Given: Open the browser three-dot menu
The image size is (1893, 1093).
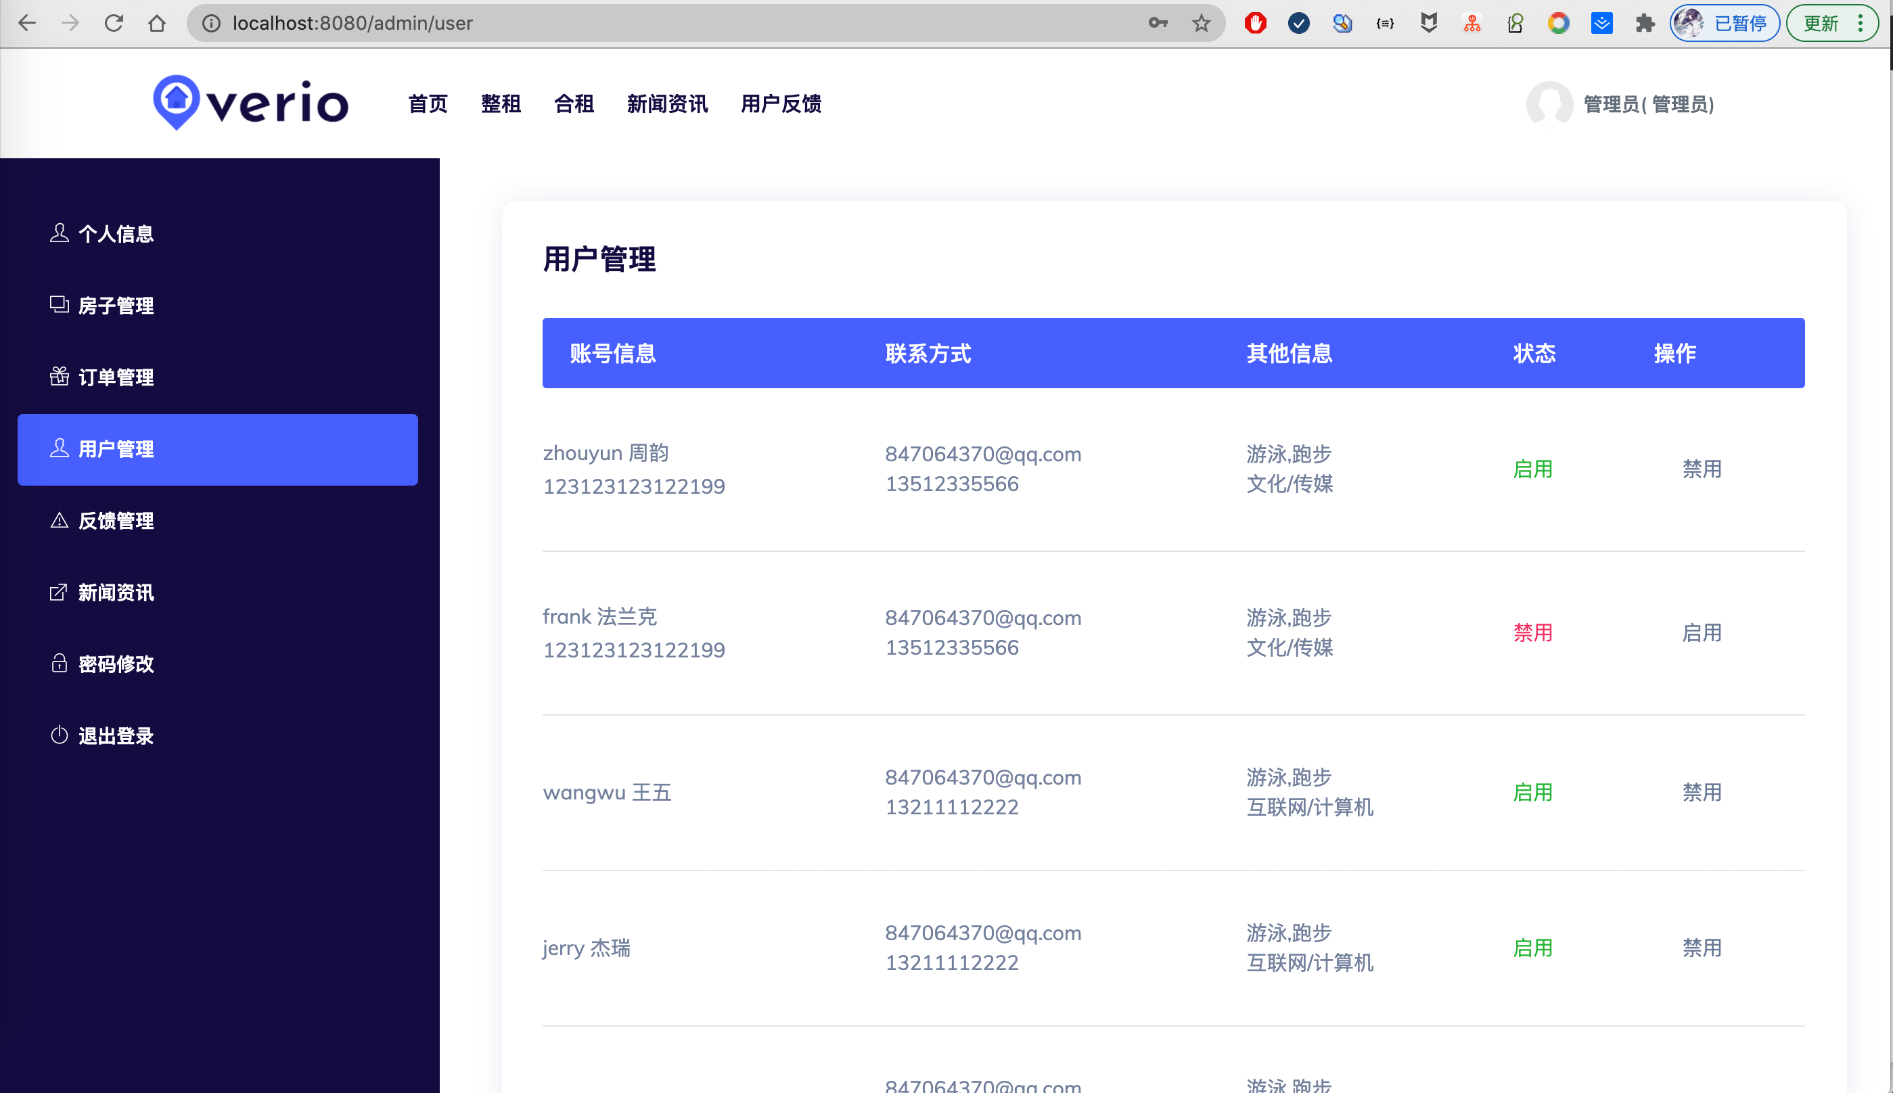Looking at the screenshot, I should (x=1860, y=23).
